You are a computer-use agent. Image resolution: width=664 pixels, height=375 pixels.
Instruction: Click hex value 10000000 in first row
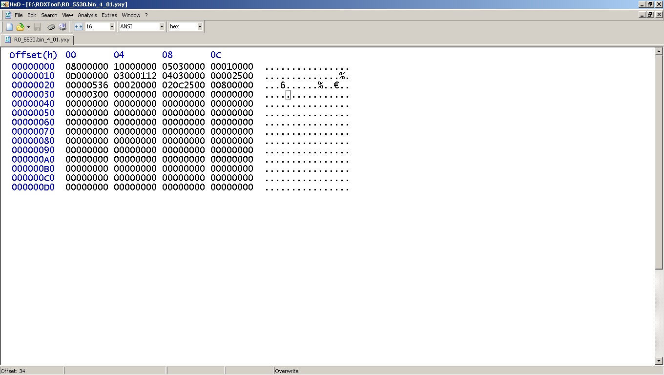pyautogui.click(x=135, y=66)
